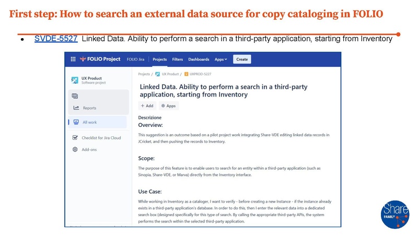418x235 pixels.
Task: Click the Reports chart icon
Action: tap(76, 108)
